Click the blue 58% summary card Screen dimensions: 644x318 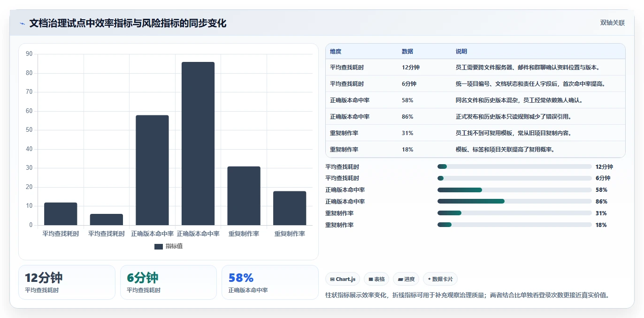[x=270, y=282]
